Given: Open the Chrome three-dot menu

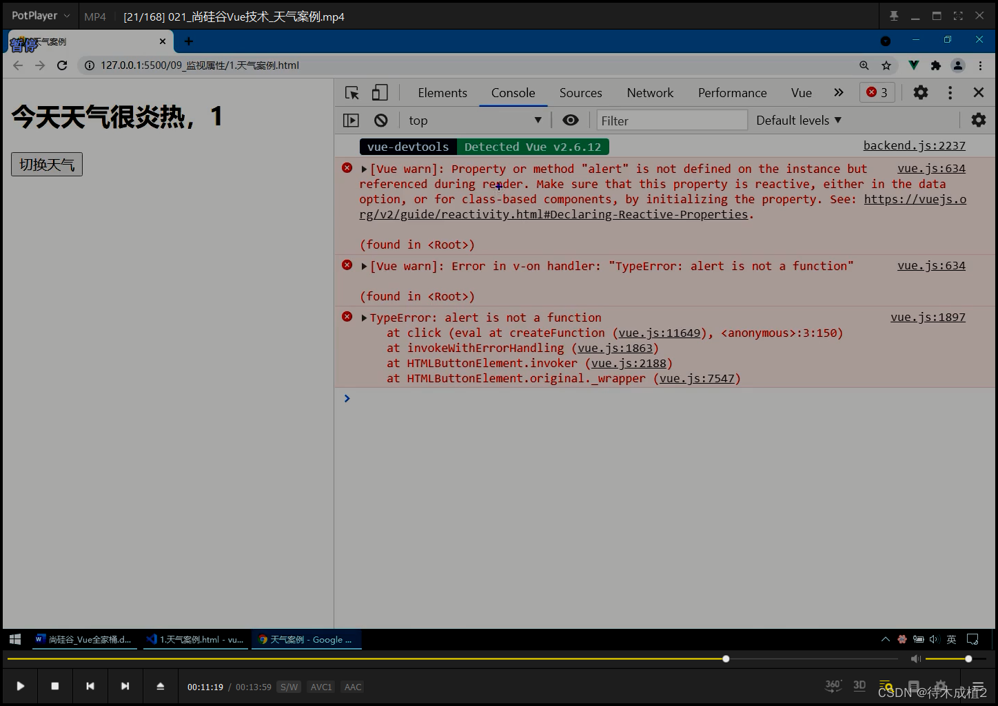Looking at the screenshot, I should 980,65.
